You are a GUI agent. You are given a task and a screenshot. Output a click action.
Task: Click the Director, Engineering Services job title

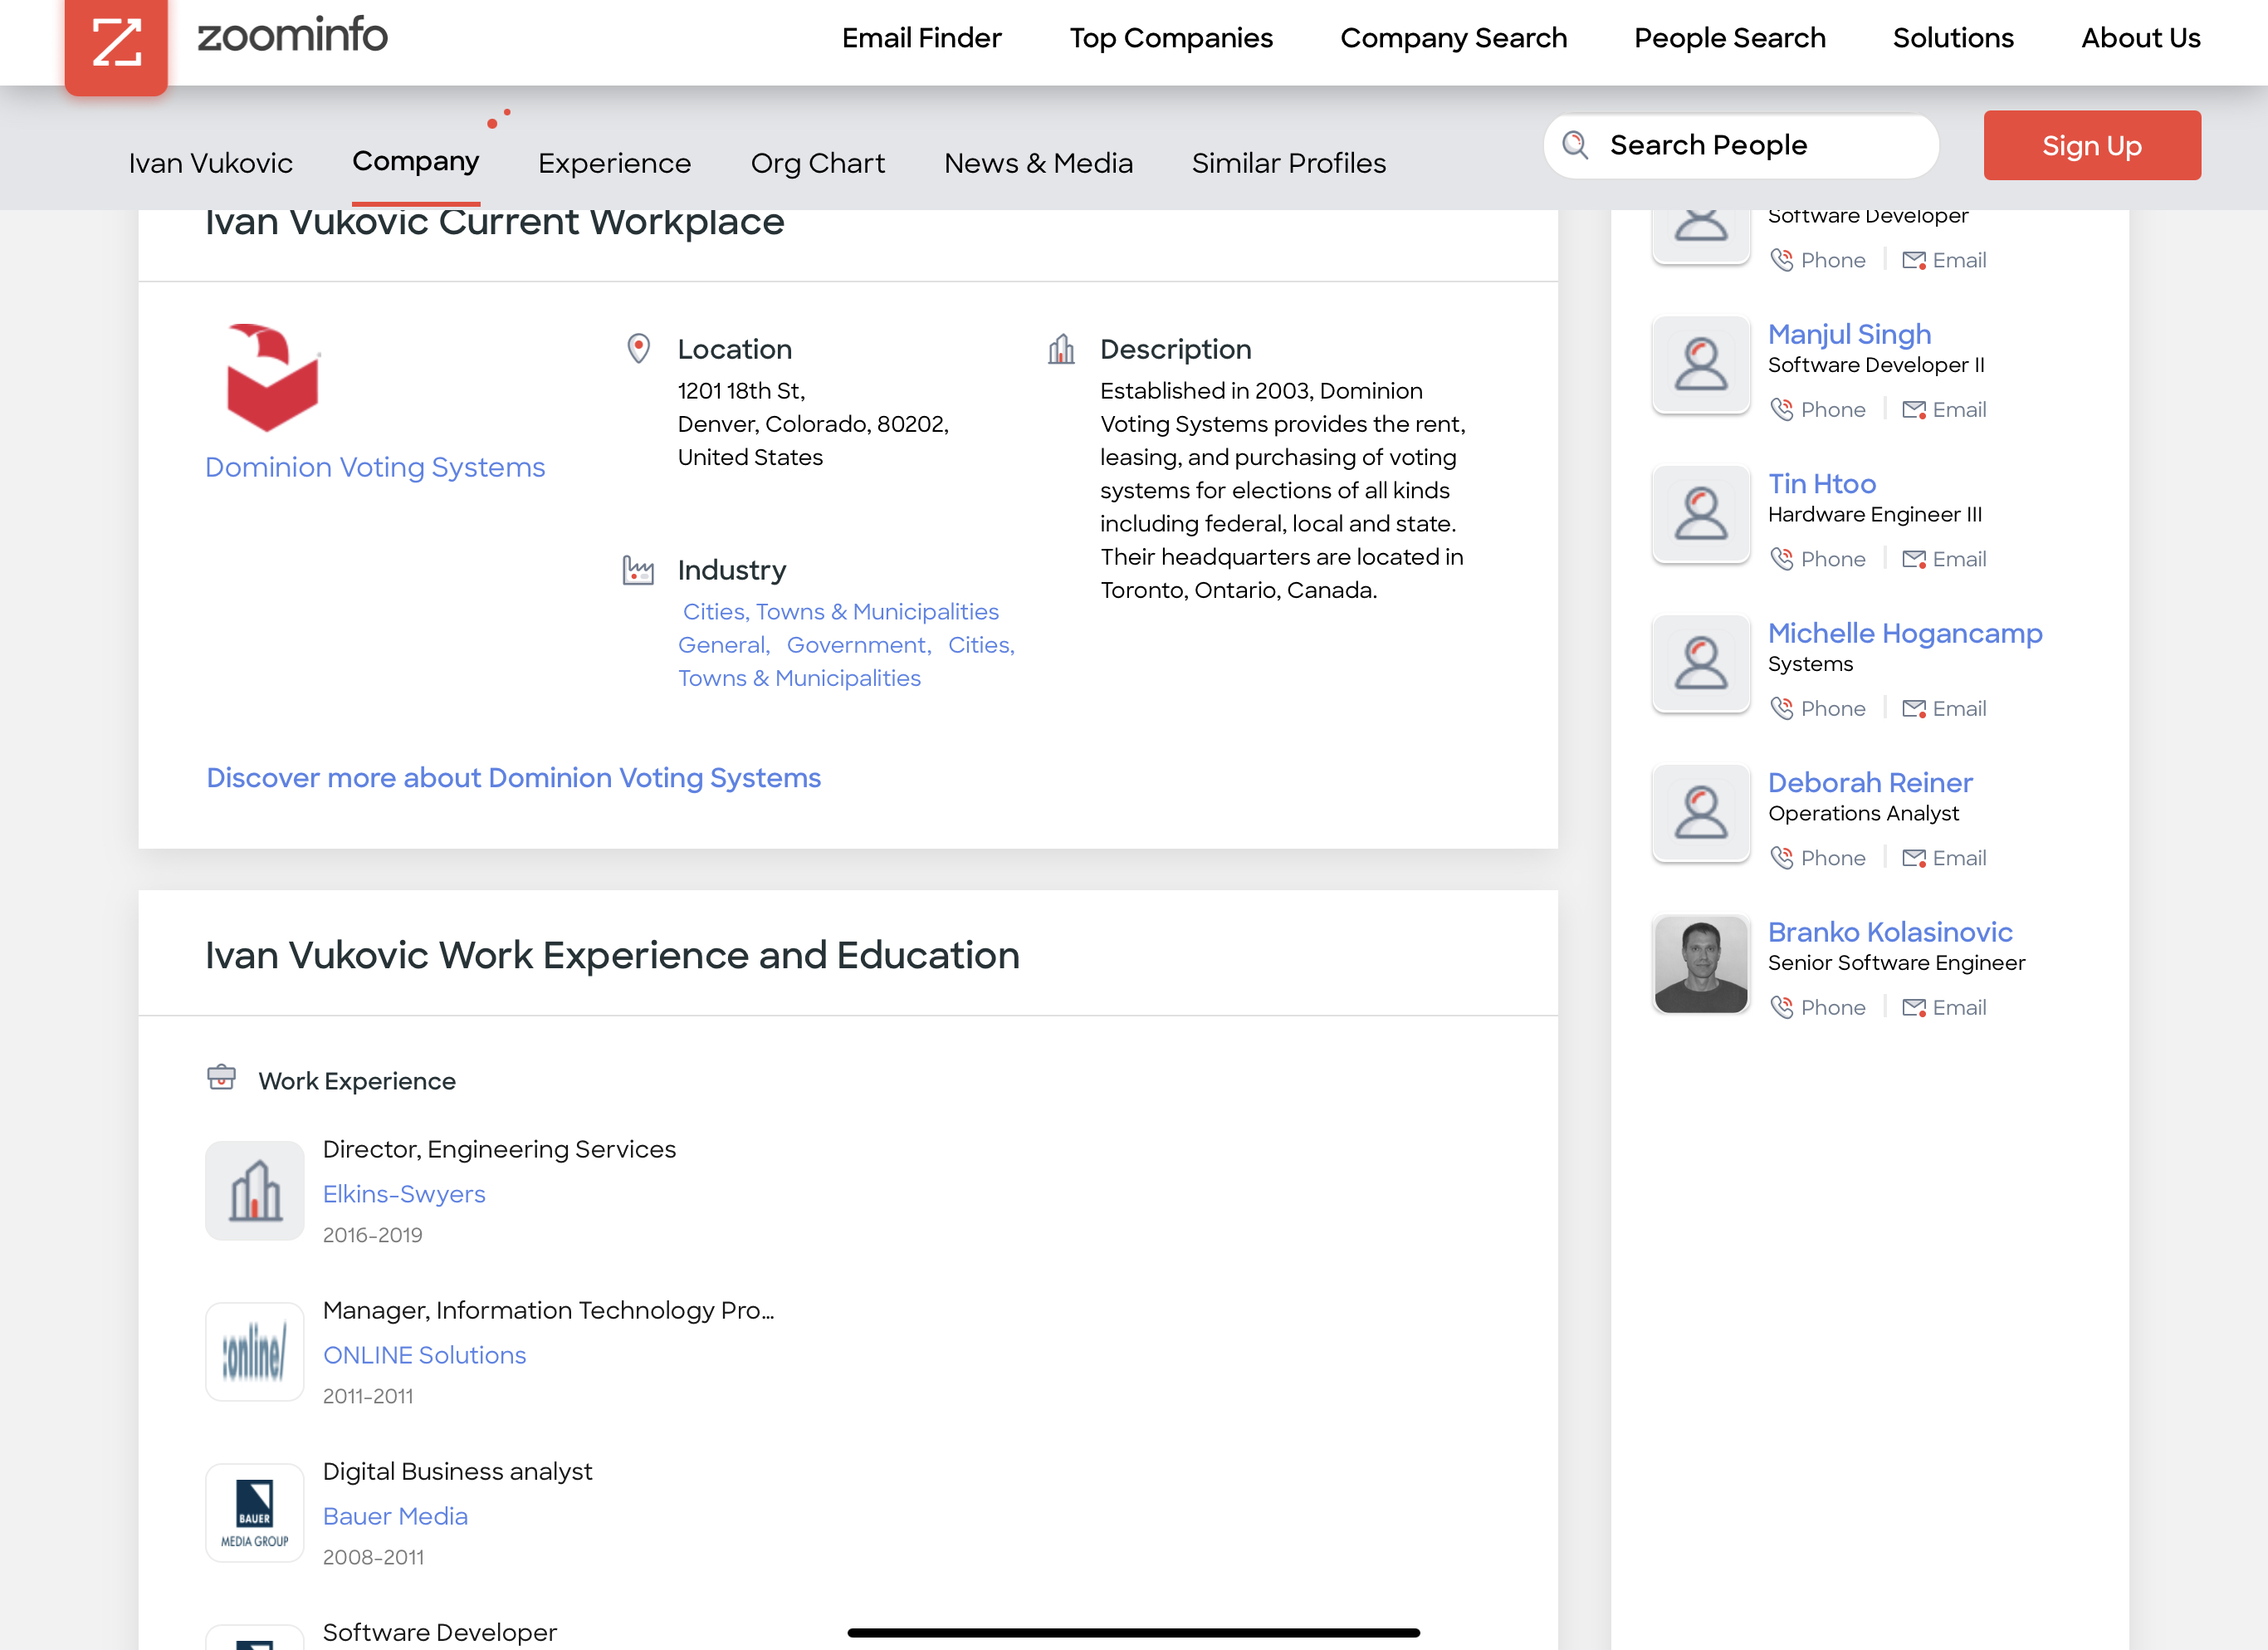click(x=499, y=1149)
